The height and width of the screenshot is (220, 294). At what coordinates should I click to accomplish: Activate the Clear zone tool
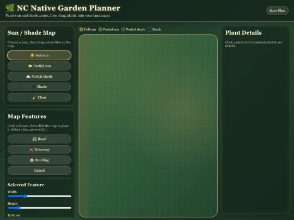coord(39,97)
